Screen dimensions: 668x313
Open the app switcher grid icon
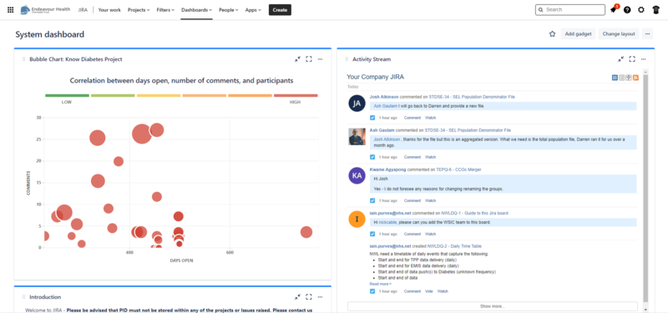(10, 10)
